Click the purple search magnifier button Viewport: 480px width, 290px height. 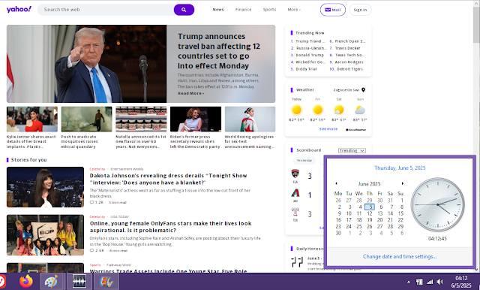click(184, 10)
